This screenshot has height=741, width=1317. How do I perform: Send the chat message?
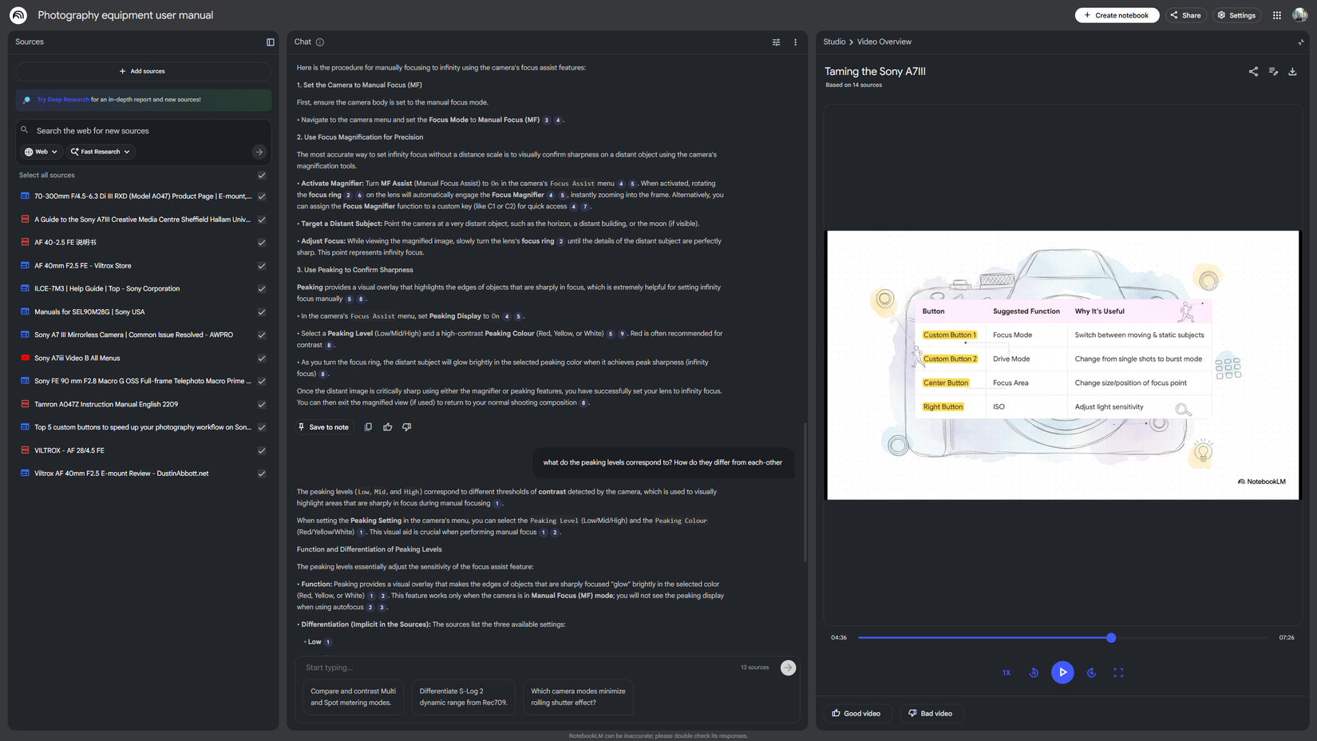[x=788, y=668]
